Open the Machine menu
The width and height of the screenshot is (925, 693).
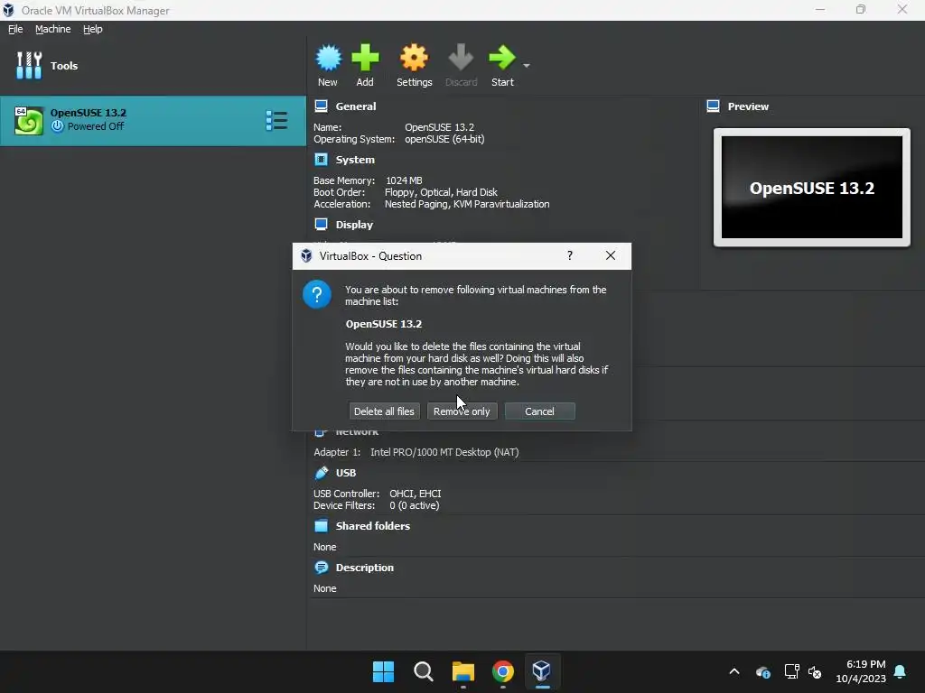pos(52,29)
